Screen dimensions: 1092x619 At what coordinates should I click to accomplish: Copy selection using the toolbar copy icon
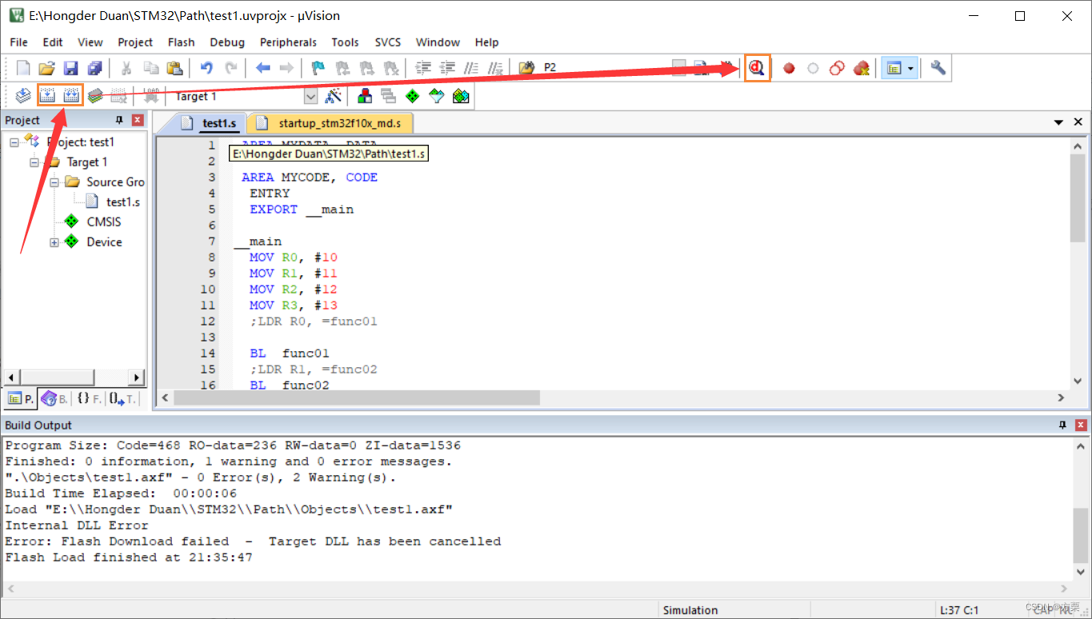150,68
